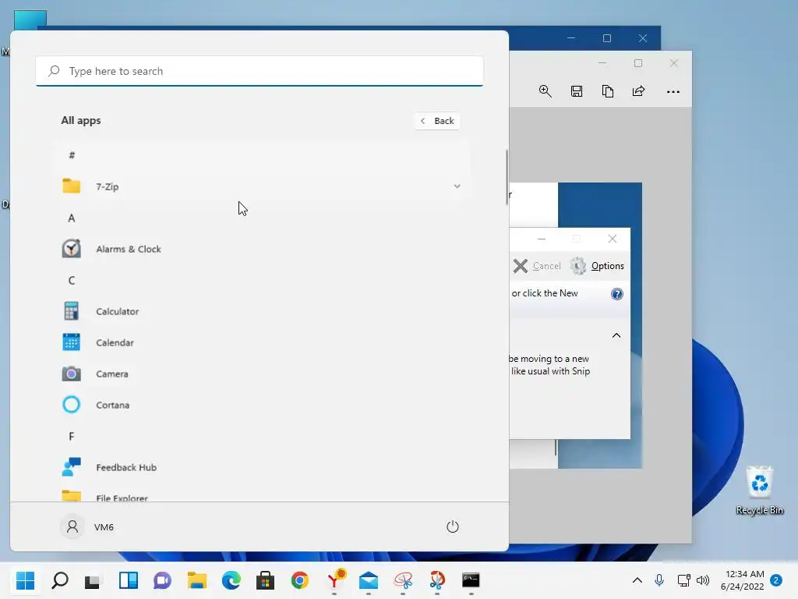Open the 7-Zip folder entry
Screen dimensions: 798x599
click(260, 186)
